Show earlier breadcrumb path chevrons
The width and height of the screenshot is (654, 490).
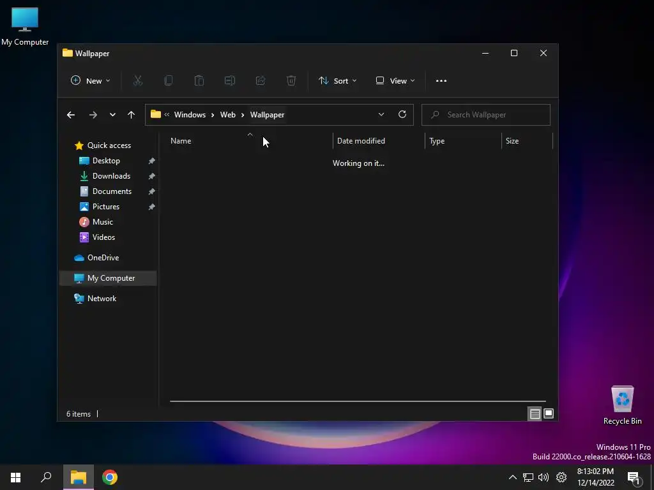pyautogui.click(x=167, y=115)
